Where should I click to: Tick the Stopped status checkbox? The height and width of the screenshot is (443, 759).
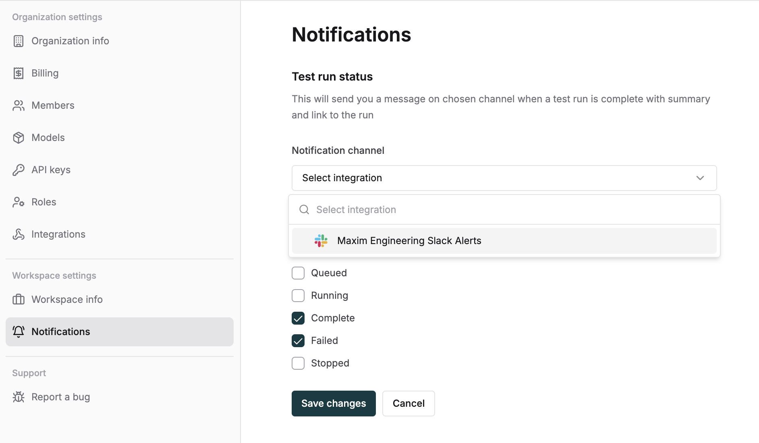tap(298, 363)
